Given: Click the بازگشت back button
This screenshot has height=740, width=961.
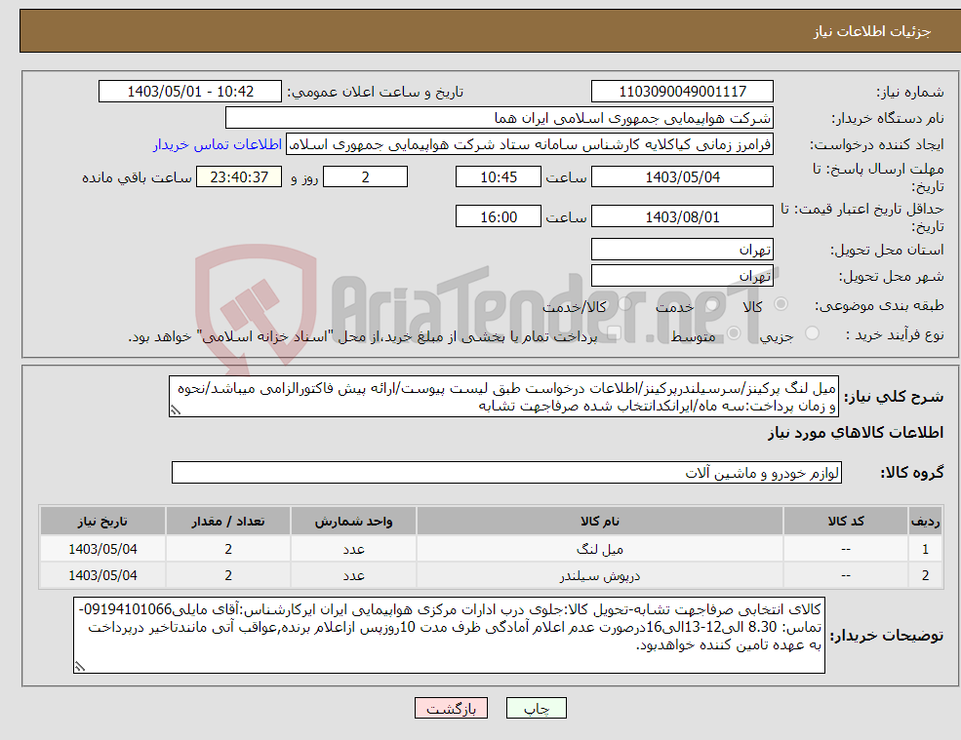Looking at the screenshot, I should (x=451, y=709).
